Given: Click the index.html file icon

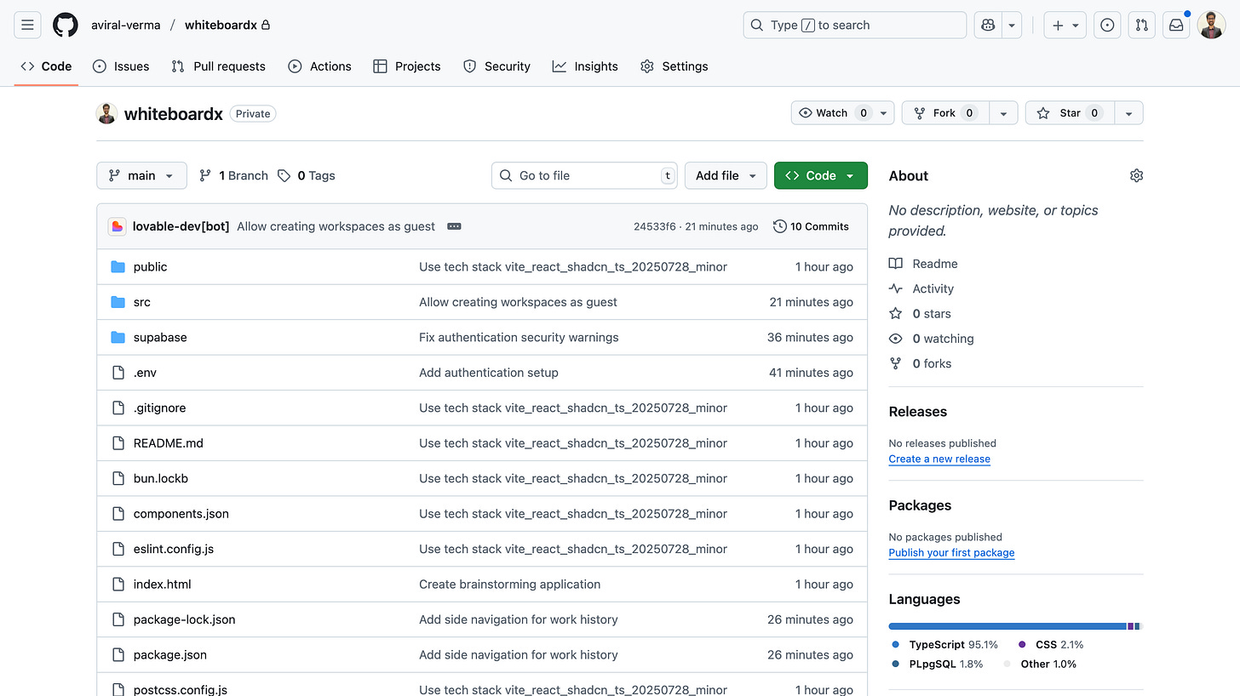Looking at the screenshot, I should (118, 585).
